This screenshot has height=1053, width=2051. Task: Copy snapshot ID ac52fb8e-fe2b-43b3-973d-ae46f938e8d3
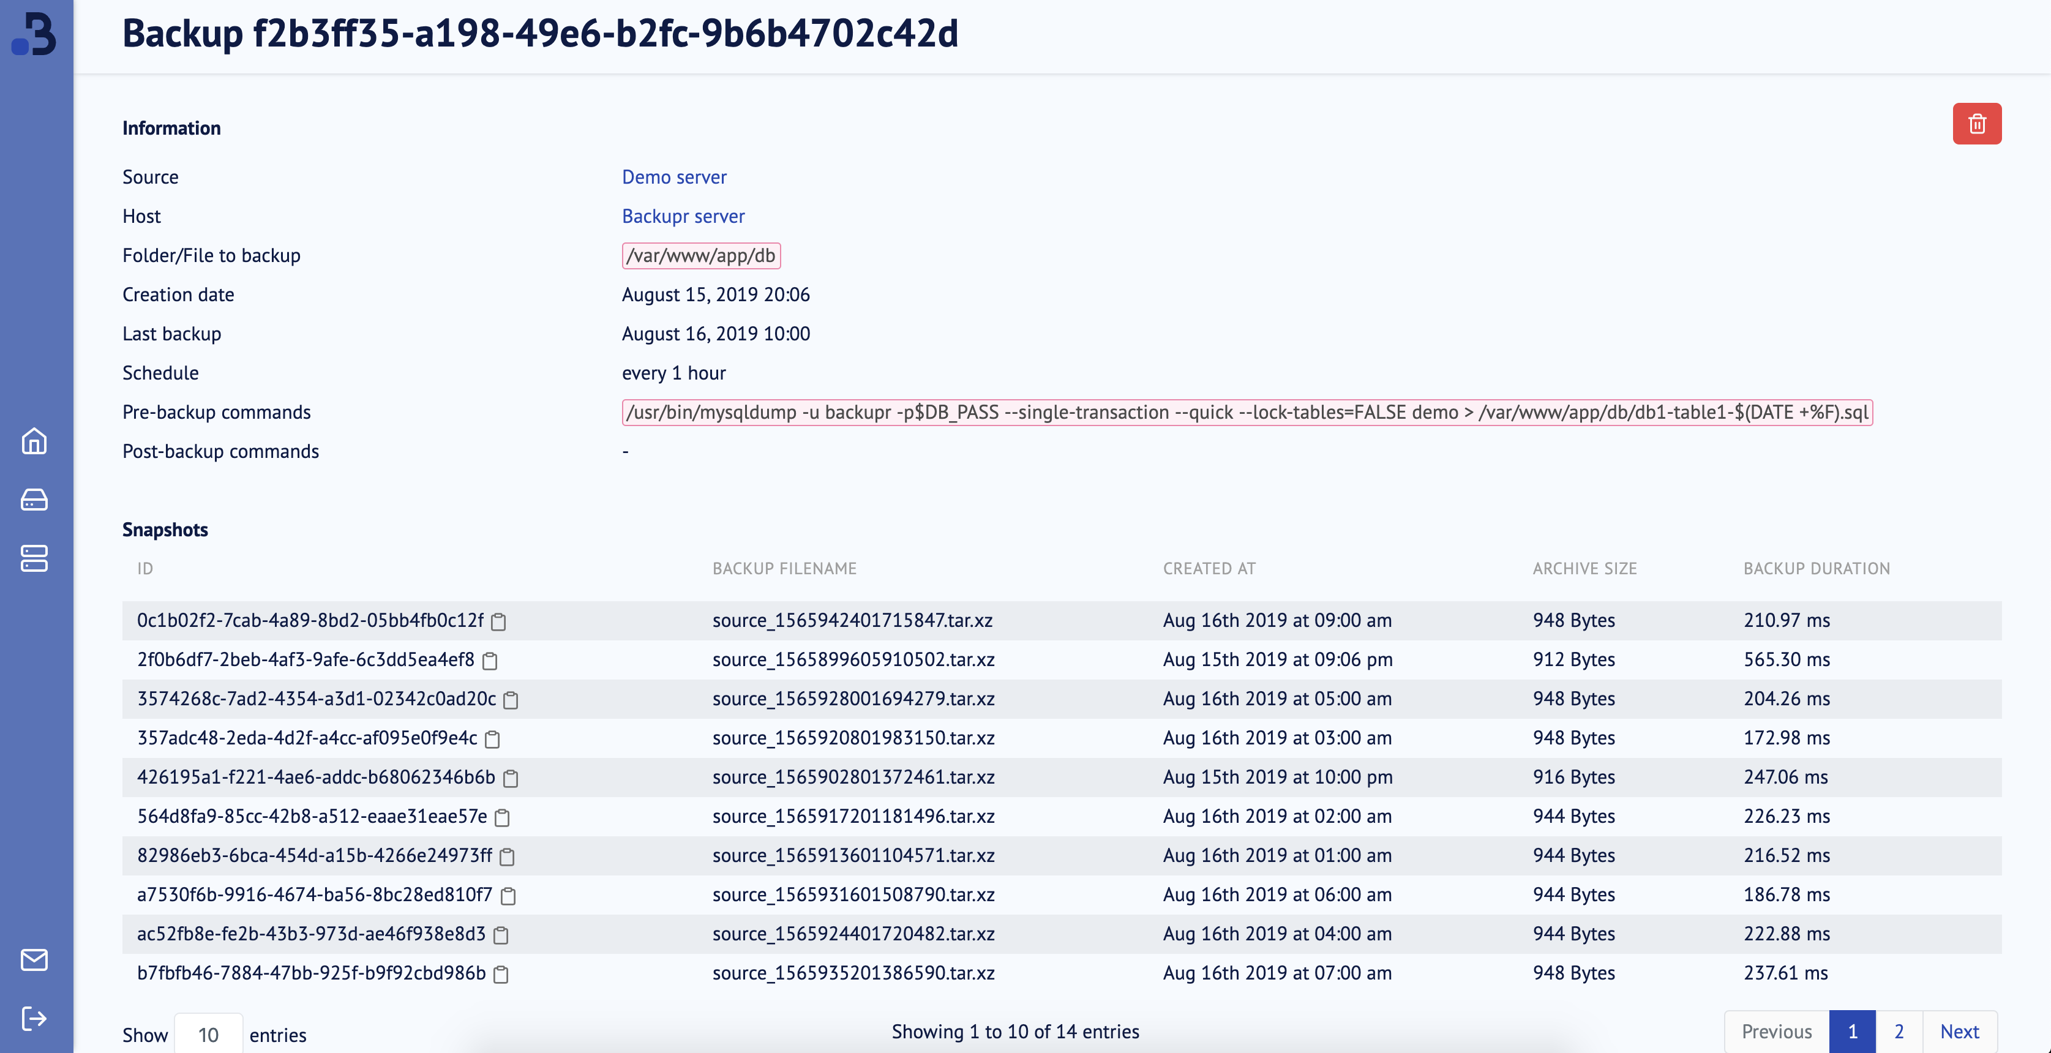coord(501,934)
